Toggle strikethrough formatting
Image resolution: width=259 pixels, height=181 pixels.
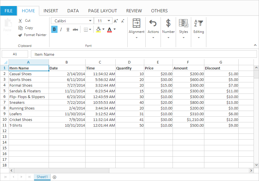click(75, 29)
